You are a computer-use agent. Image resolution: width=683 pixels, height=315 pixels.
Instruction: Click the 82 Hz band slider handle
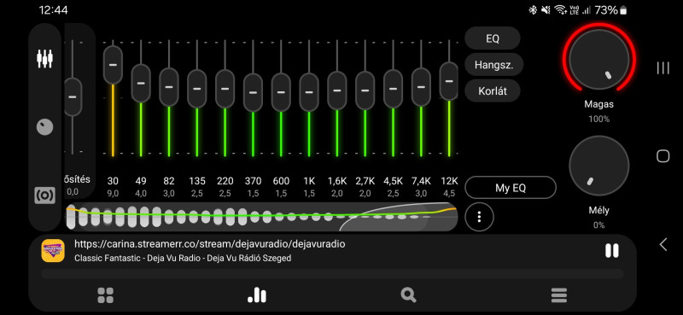coord(168,87)
